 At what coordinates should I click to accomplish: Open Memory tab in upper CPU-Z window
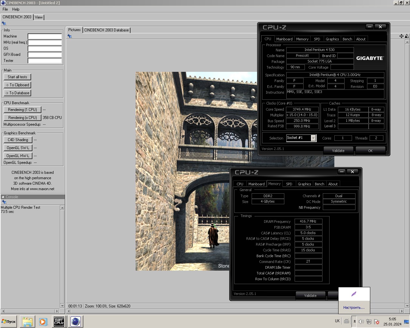tap(302, 39)
